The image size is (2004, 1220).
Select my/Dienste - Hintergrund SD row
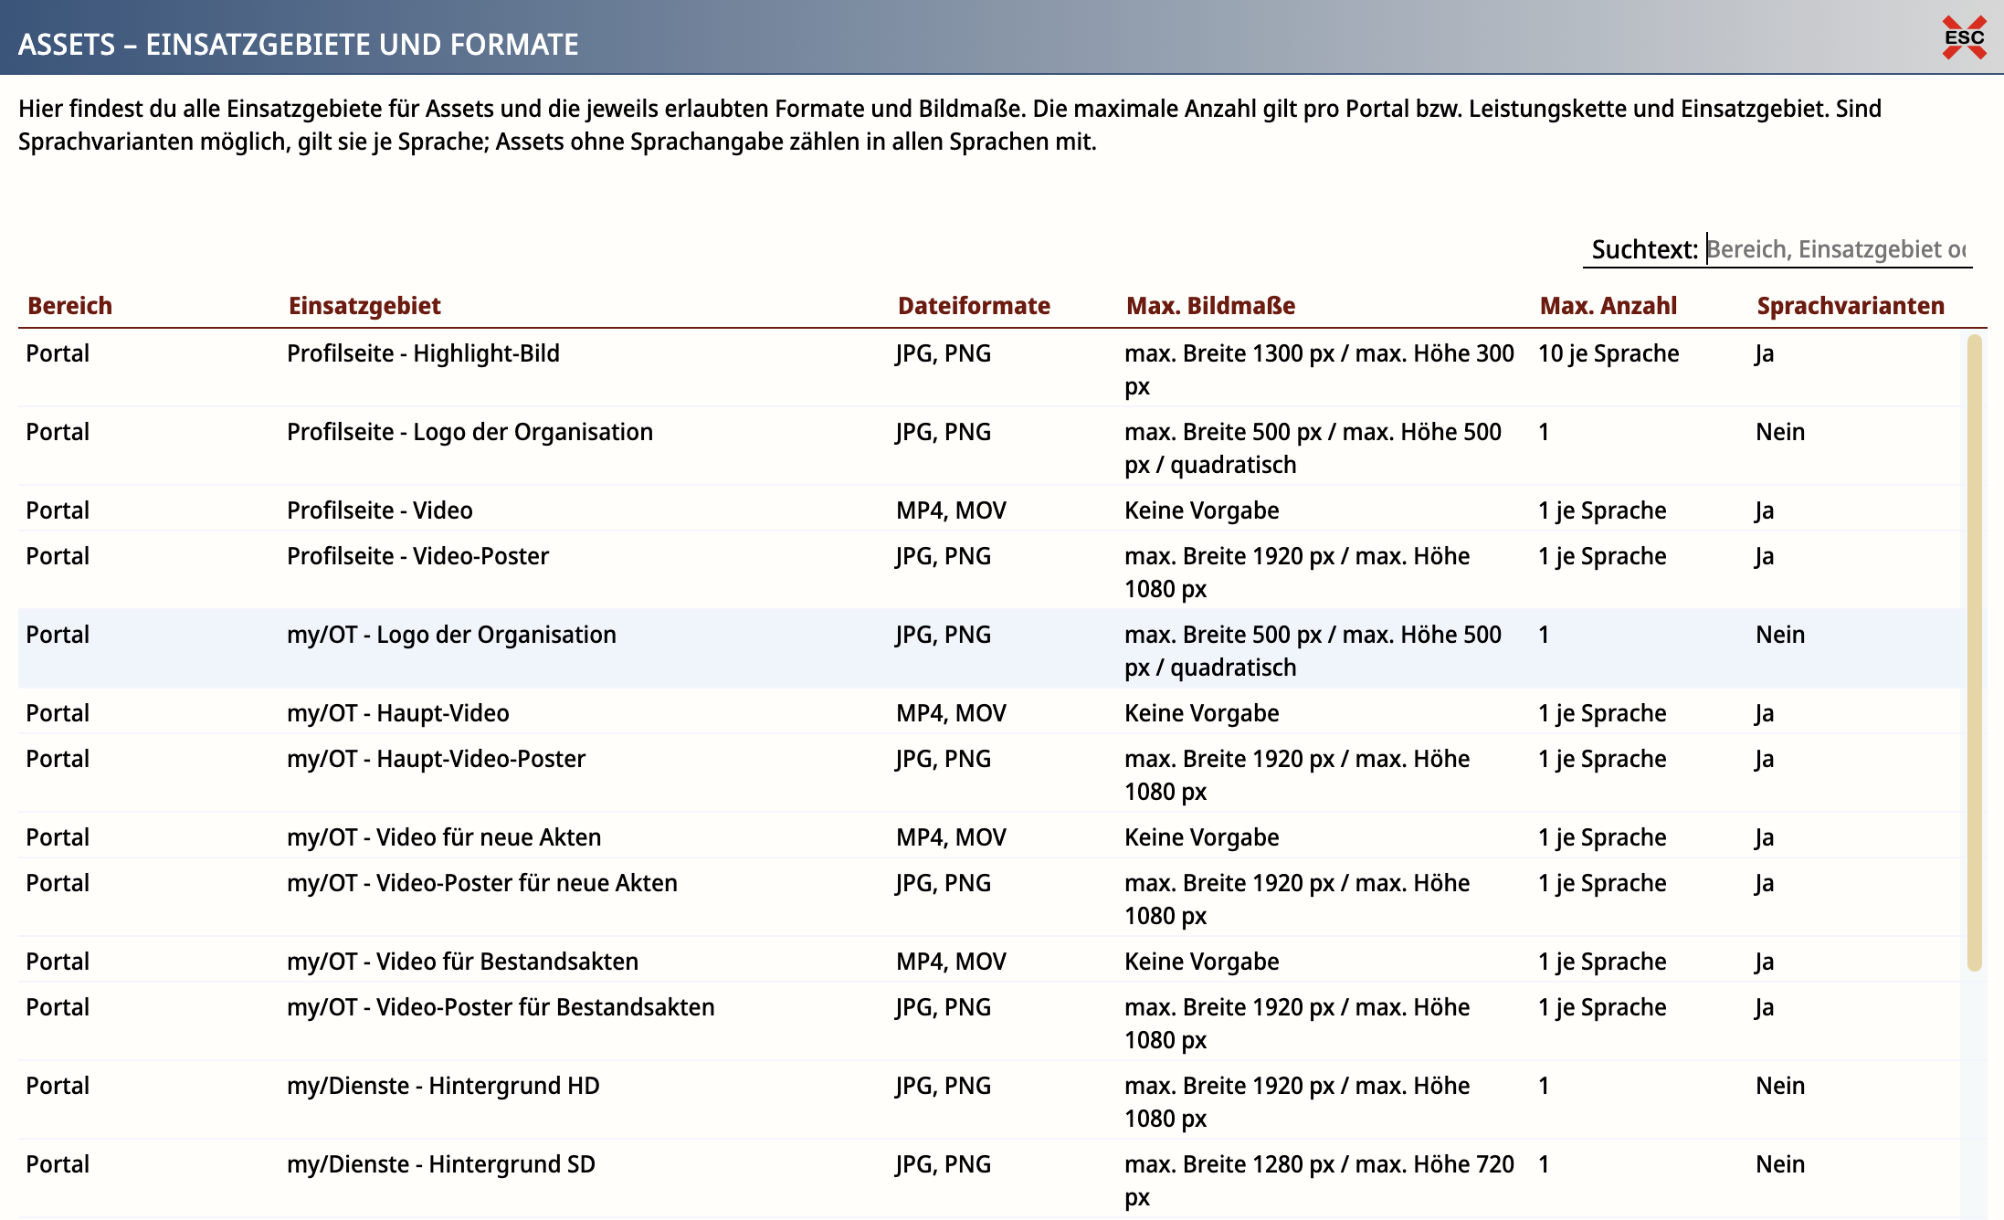coord(990,1180)
